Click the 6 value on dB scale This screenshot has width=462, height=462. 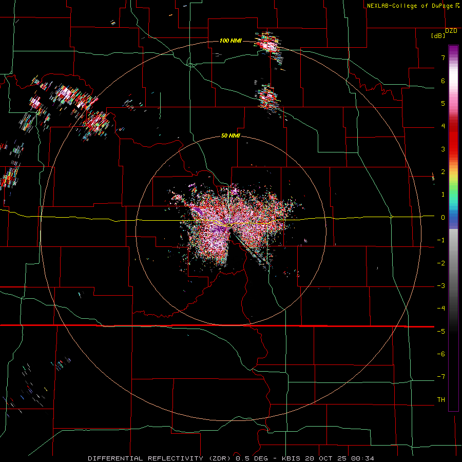[443, 81]
